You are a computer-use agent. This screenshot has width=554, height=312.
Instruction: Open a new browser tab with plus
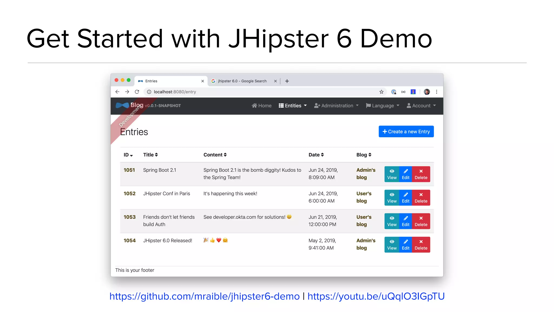click(287, 81)
